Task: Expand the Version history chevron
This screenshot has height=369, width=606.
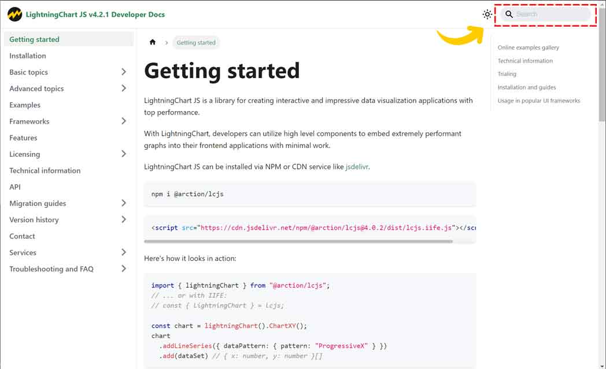Action: point(124,220)
